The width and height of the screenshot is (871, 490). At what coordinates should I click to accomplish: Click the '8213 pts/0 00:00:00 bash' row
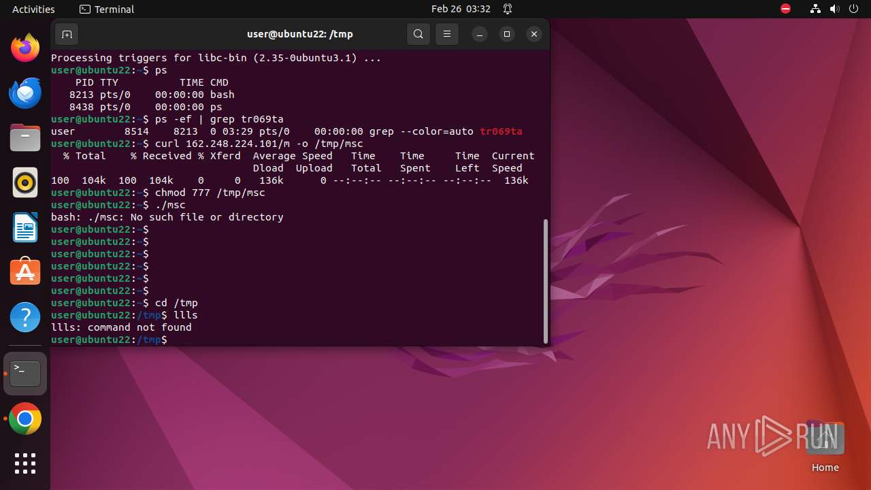pos(152,95)
